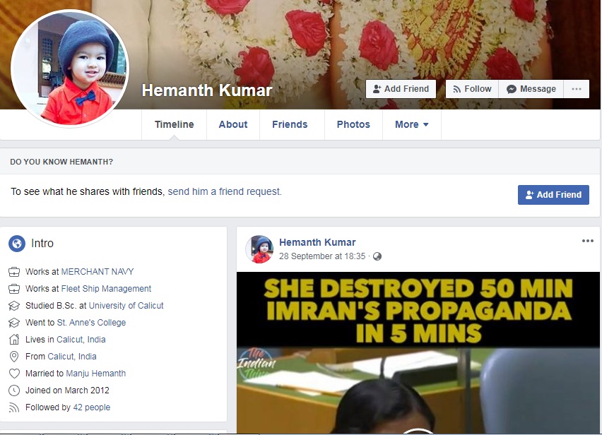Screen dimensions: 602x435
Task: Open the post options three-dots menu
Action: click(x=587, y=242)
